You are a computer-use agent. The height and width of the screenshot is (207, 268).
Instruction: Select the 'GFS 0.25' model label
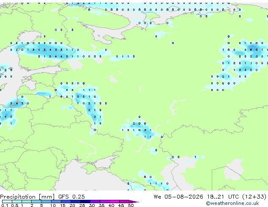point(71,197)
